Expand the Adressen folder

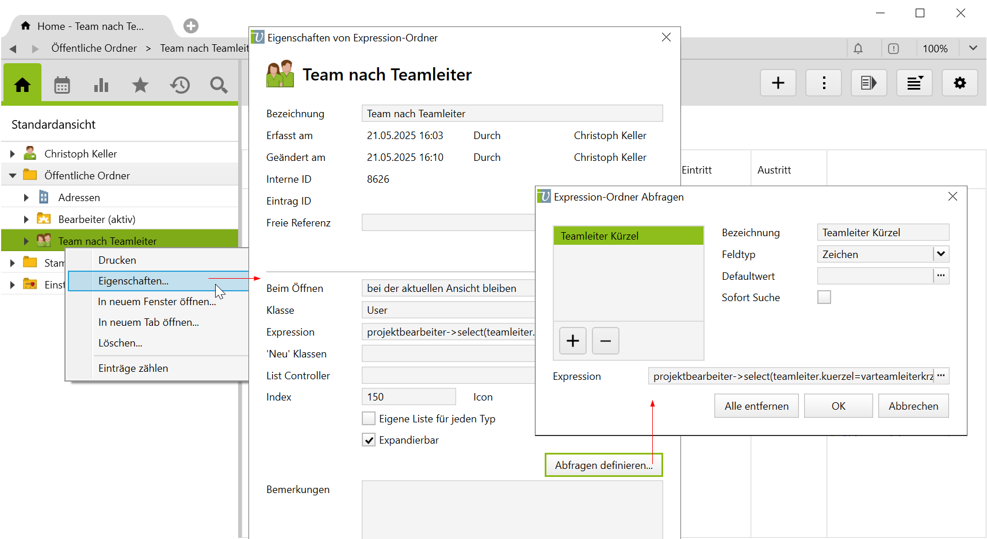[26, 198]
